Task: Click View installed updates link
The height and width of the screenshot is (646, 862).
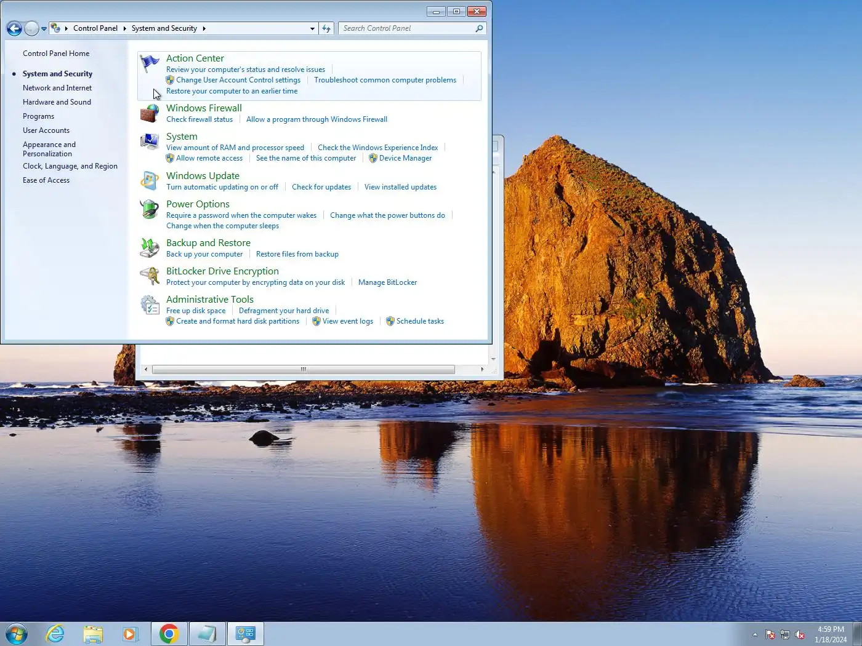Action: (x=400, y=187)
